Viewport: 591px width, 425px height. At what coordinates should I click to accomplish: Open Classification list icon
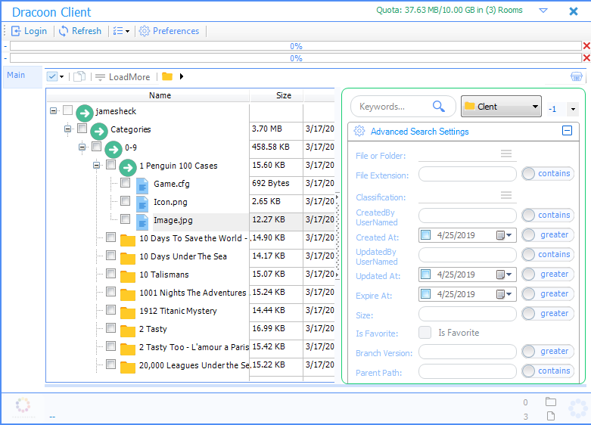pos(506,195)
